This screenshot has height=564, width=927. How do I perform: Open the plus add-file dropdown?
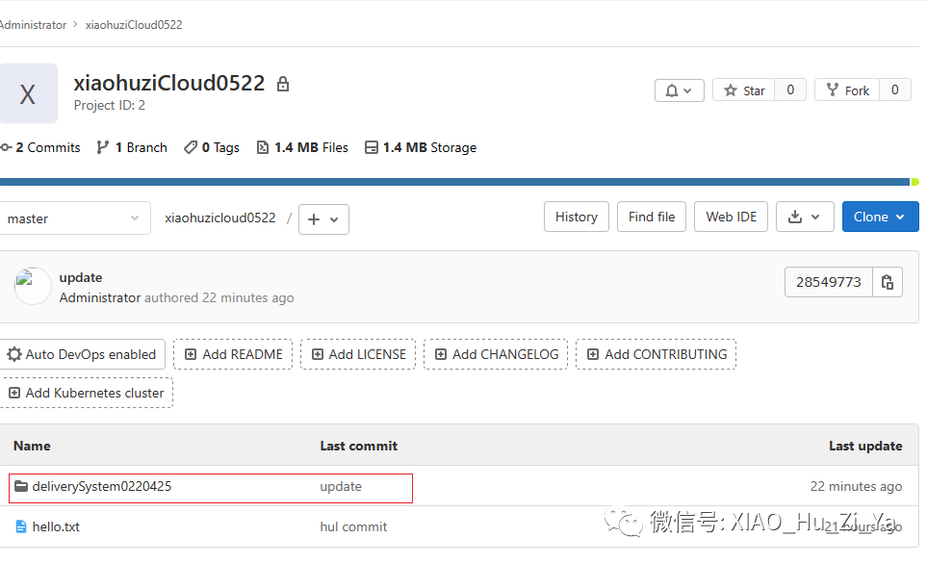323,219
